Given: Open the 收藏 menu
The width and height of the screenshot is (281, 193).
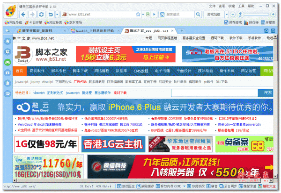Looking at the screenshot, I should 231,6.
